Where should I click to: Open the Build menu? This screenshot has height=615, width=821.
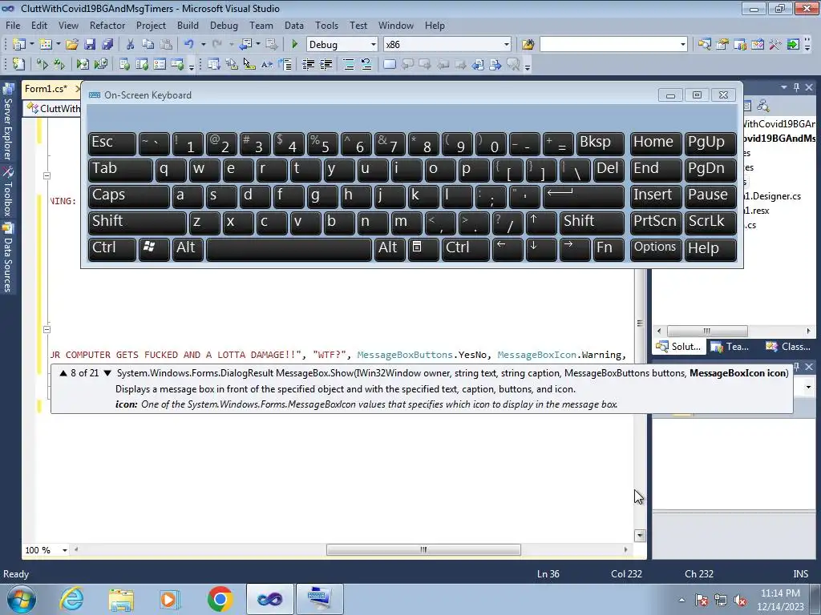tap(188, 25)
